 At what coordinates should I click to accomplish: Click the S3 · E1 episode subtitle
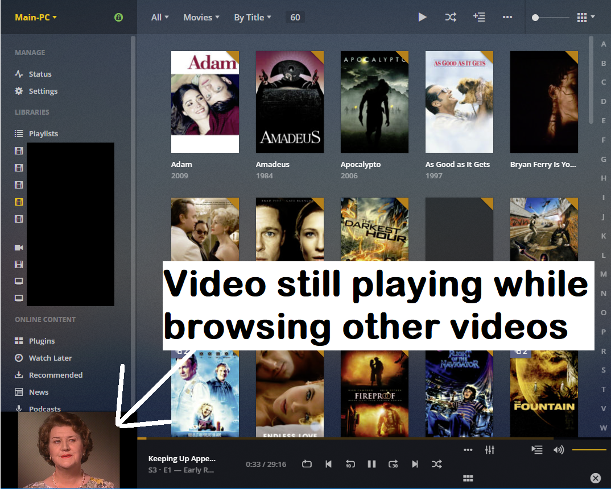[181, 470]
